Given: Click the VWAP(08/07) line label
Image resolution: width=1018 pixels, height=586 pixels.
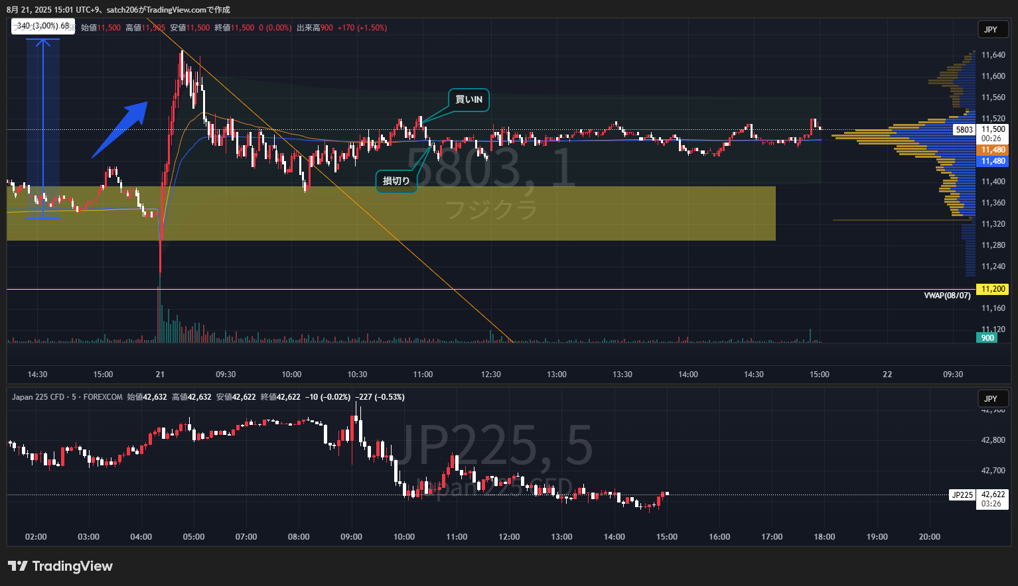Looking at the screenshot, I should click(947, 296).
